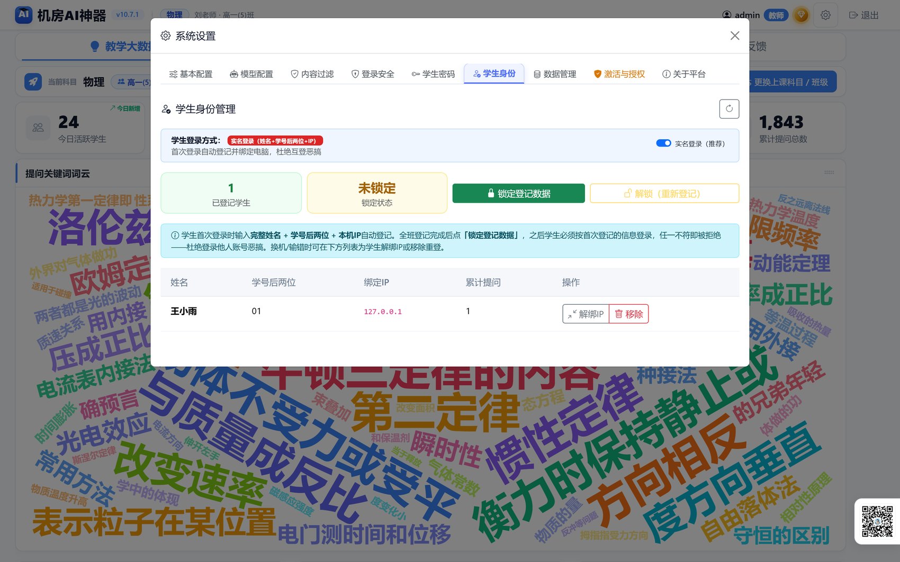
Task: Click the 退出 logout link
Action: [864, 15]
